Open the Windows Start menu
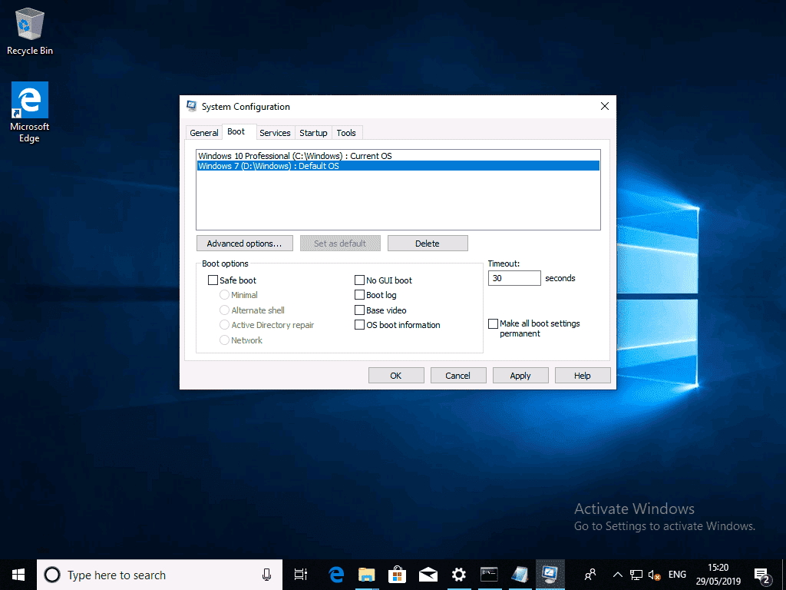This screenshot has width=786, height=590. point(18,575)
